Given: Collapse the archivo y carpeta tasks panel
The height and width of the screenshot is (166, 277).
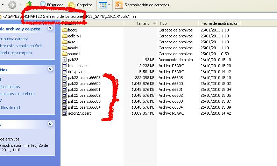Looking at the screenshot, I should click(x=50, y=28).
